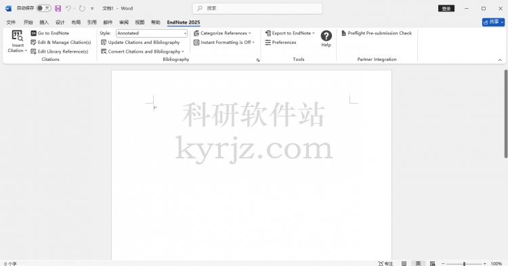Open the Style combo box showing Annotated

point(152,33)
